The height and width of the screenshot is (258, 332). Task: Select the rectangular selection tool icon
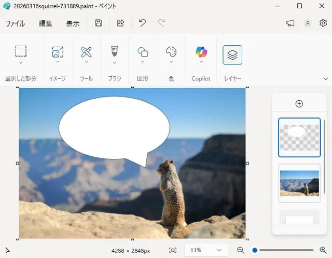click(21, 51)
